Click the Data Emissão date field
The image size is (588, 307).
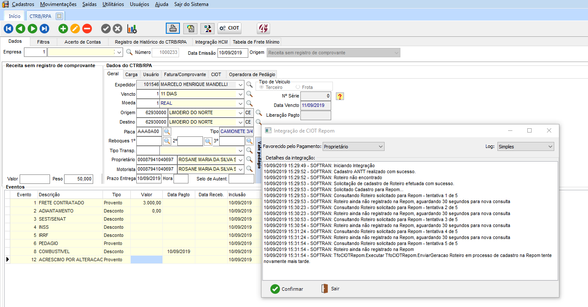(232, 53)
